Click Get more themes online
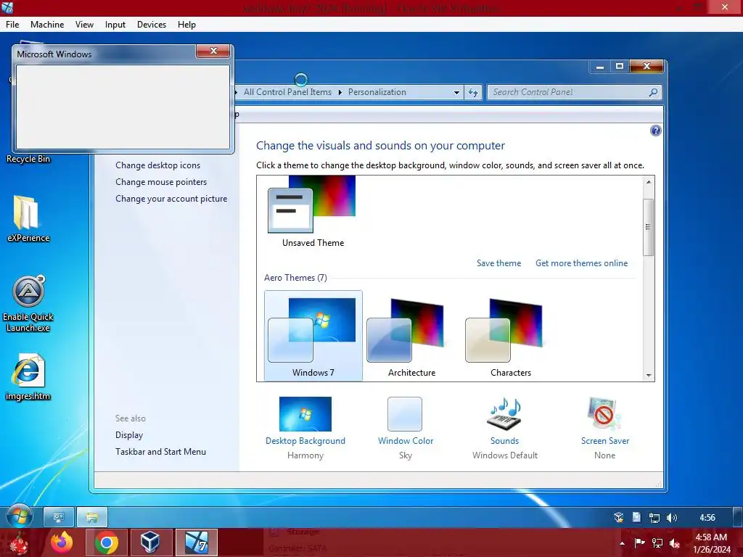This screenshot has height=557, width=743. pos(581,263)
